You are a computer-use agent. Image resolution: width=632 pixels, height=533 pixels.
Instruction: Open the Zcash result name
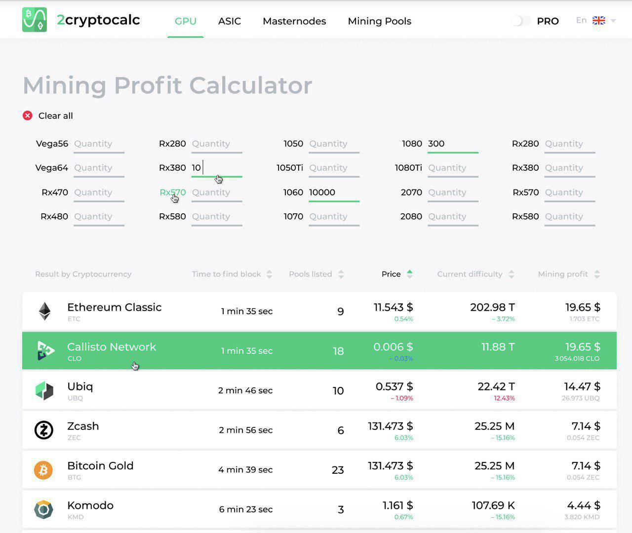coord(83,426)
